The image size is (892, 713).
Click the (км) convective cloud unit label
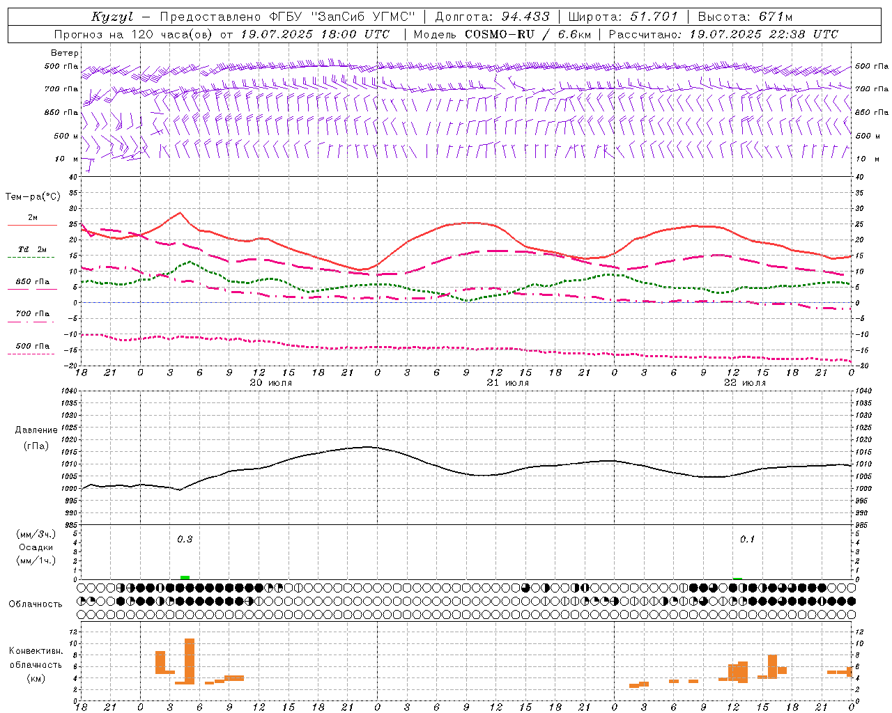point(36,678)
